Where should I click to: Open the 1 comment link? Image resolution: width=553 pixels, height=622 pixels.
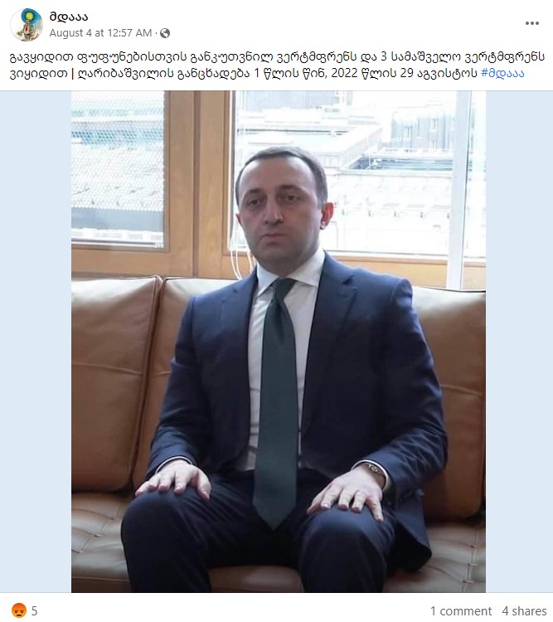tap(461, 611)
